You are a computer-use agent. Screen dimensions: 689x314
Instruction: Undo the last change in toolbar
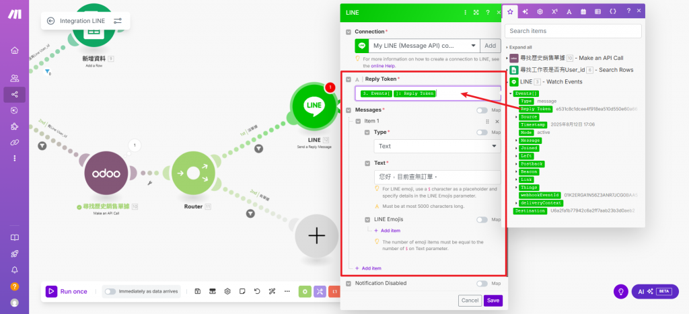pos(257,291)
